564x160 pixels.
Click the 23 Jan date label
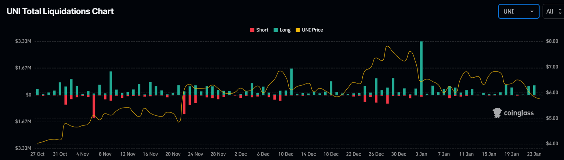tap(534, 154)
